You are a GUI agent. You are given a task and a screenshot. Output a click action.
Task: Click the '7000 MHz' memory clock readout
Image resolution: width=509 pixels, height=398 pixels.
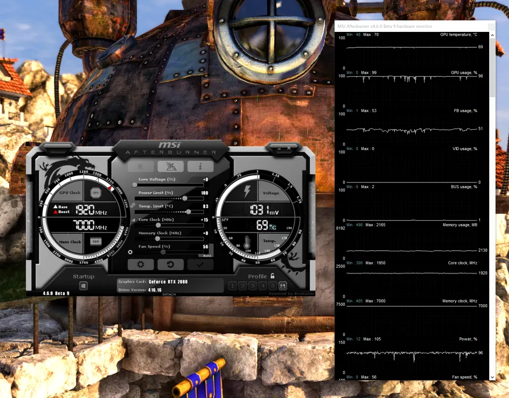coord(90,225)
